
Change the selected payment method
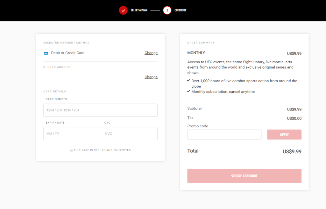click(x=151, y=53)
